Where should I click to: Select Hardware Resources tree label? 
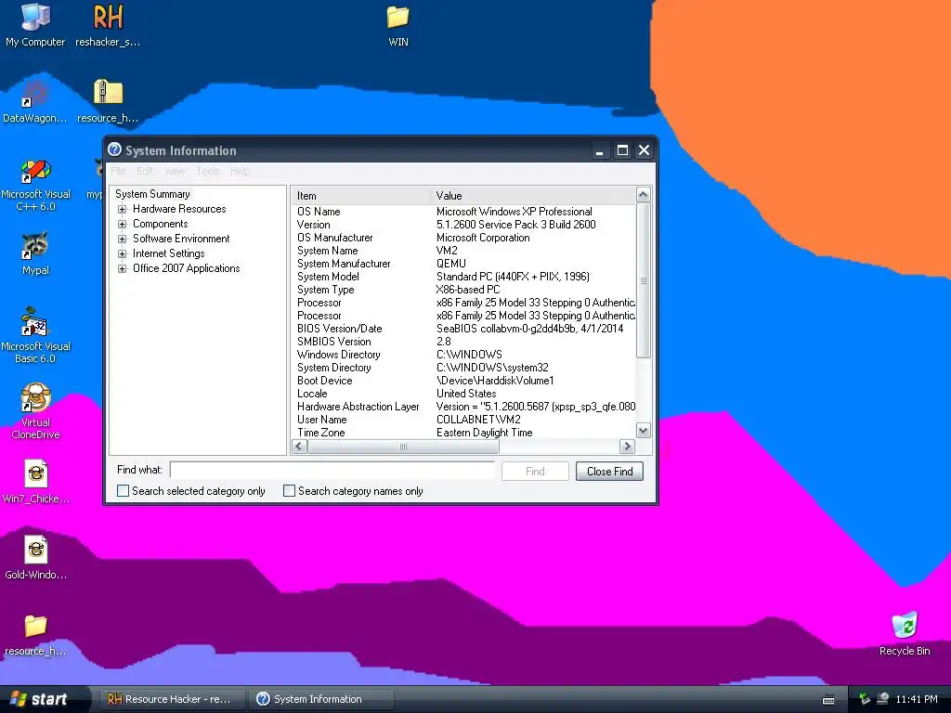[x=179, y=209]
